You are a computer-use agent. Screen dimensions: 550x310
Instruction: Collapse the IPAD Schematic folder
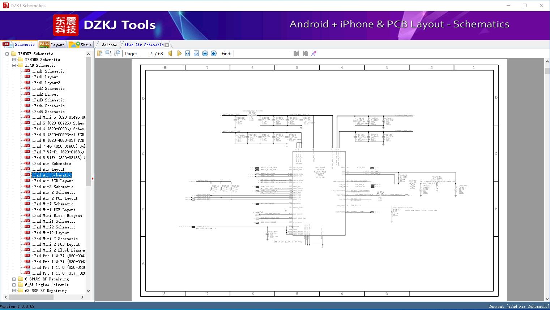pos(14,65)
